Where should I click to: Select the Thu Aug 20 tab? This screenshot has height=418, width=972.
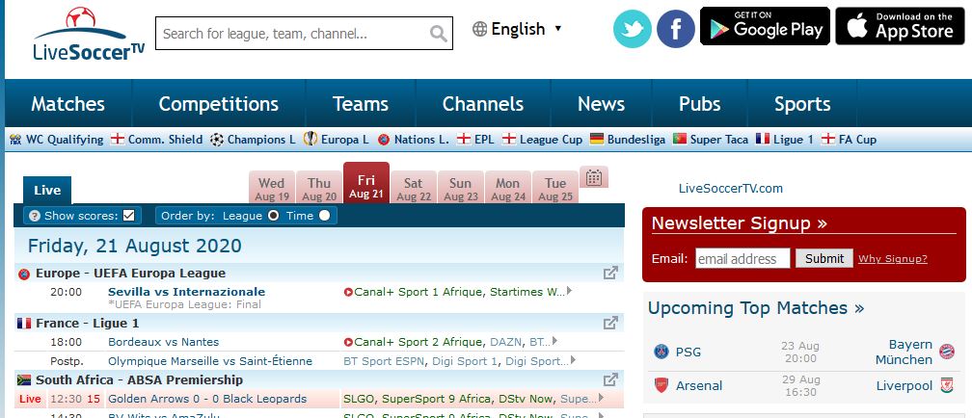319,188
